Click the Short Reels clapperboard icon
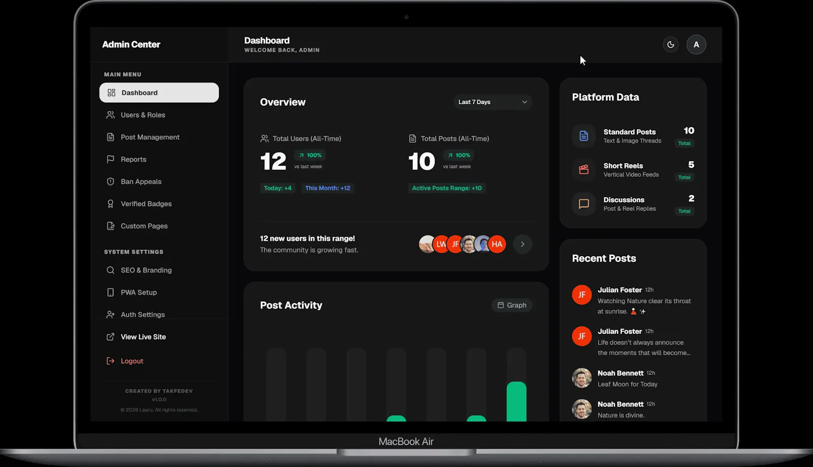The image size is (813, 467). [x=584, y=170]
